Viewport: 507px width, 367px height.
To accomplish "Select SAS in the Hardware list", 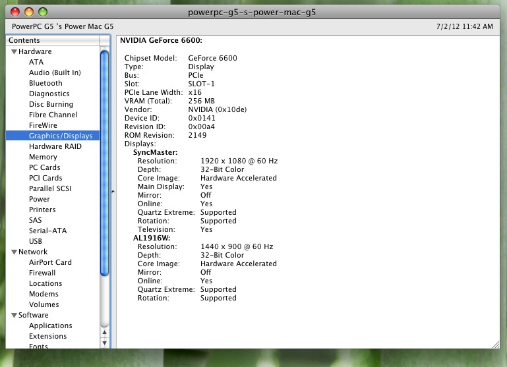I will point(35,220).
